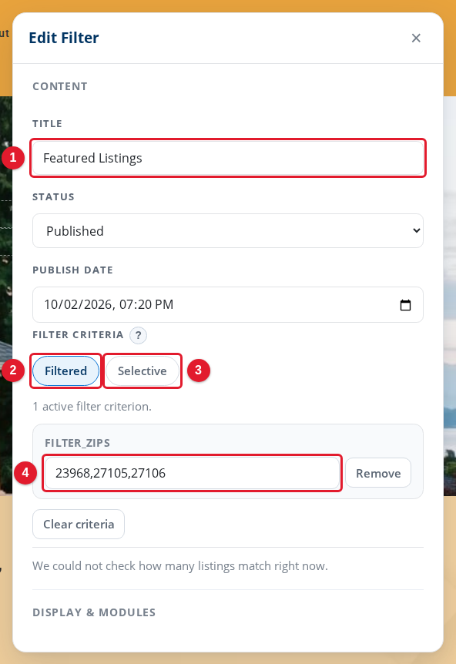Show filter criteria help tooltip
This screenshot has height=664, width=456.
pyautogui.click(x=138, y=335)
